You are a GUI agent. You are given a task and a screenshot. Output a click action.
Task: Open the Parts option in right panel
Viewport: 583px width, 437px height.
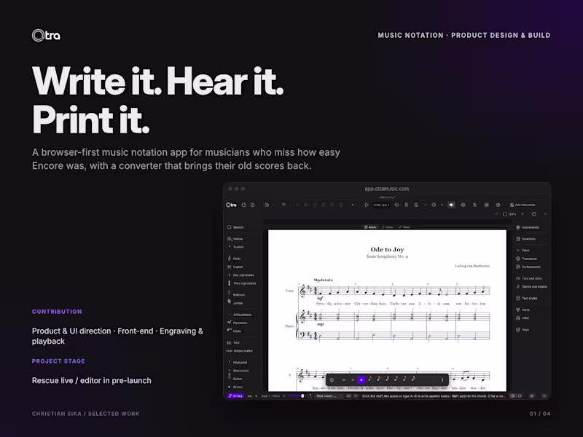tap(523, 310)
